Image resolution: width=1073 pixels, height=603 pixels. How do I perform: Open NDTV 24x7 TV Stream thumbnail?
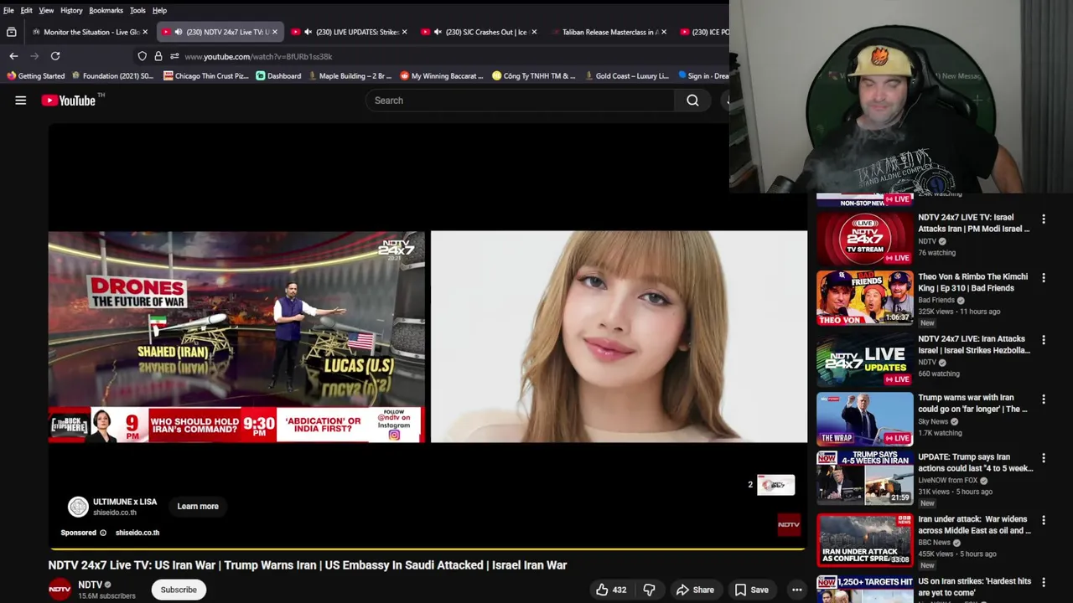(x=864, y=238)
